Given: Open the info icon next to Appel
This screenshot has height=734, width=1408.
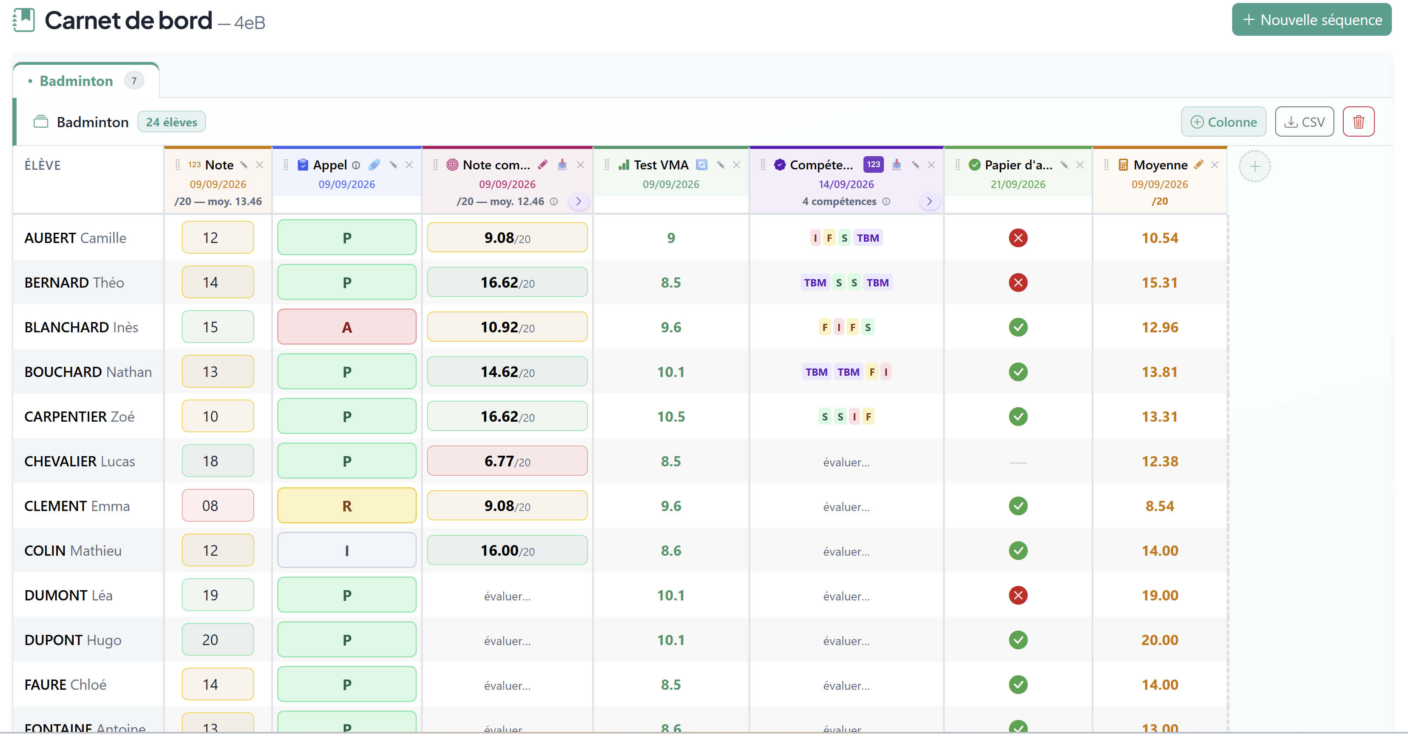Looking at the screenshot, I should (x=356, y=166).
